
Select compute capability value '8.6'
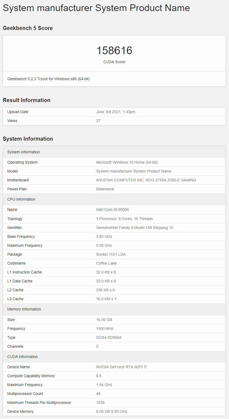pyautogui.click(x=99, y=376)
